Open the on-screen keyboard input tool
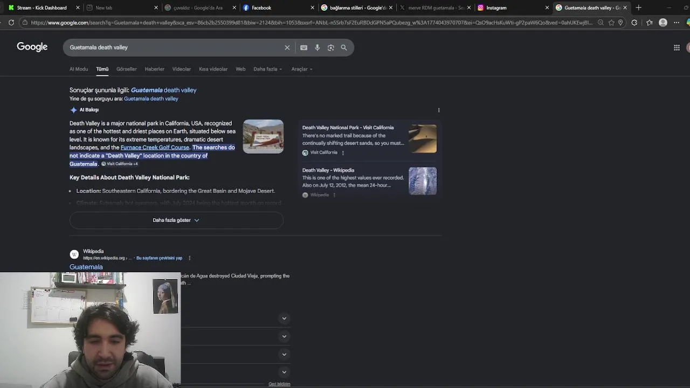The height and width of the screenshot is (388, 690). point(304,47)
